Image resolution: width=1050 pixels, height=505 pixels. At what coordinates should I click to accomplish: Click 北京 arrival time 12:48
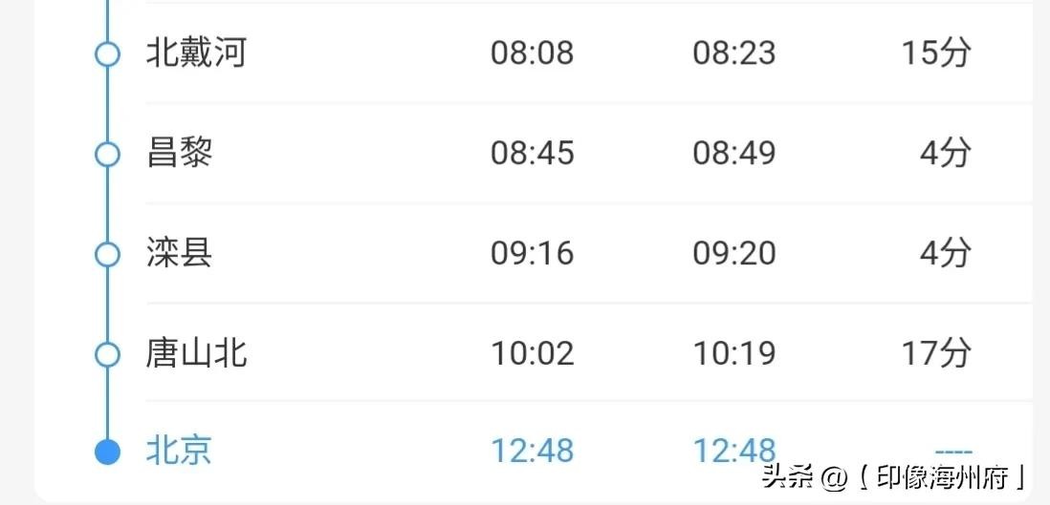click(533, 451)
